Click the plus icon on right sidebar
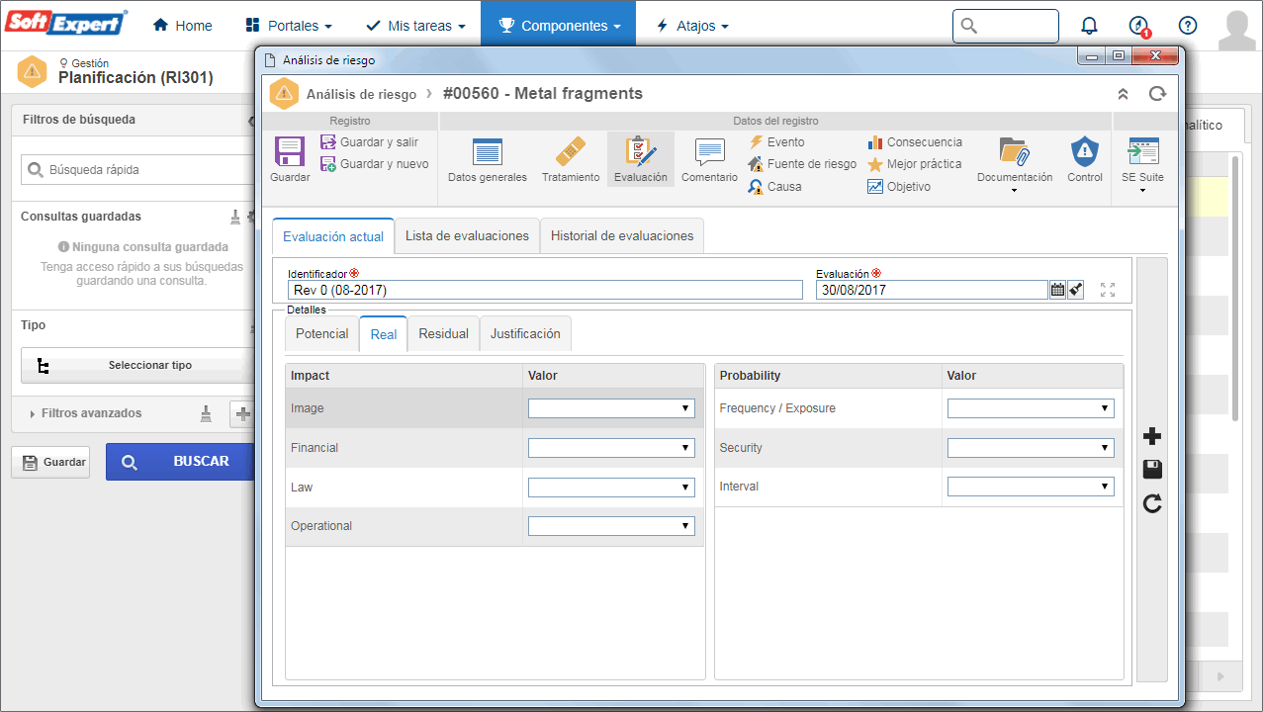Viewport: 1263px width, 712px height. (1151, 436)
